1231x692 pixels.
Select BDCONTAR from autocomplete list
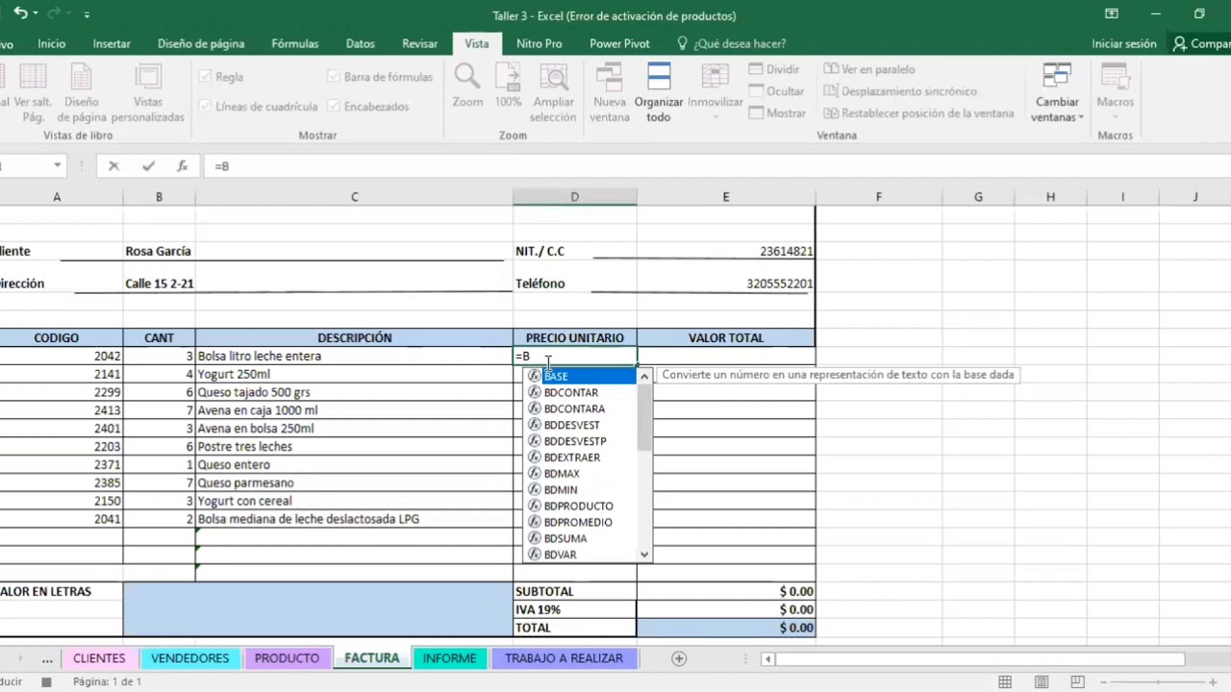[571, 392]
